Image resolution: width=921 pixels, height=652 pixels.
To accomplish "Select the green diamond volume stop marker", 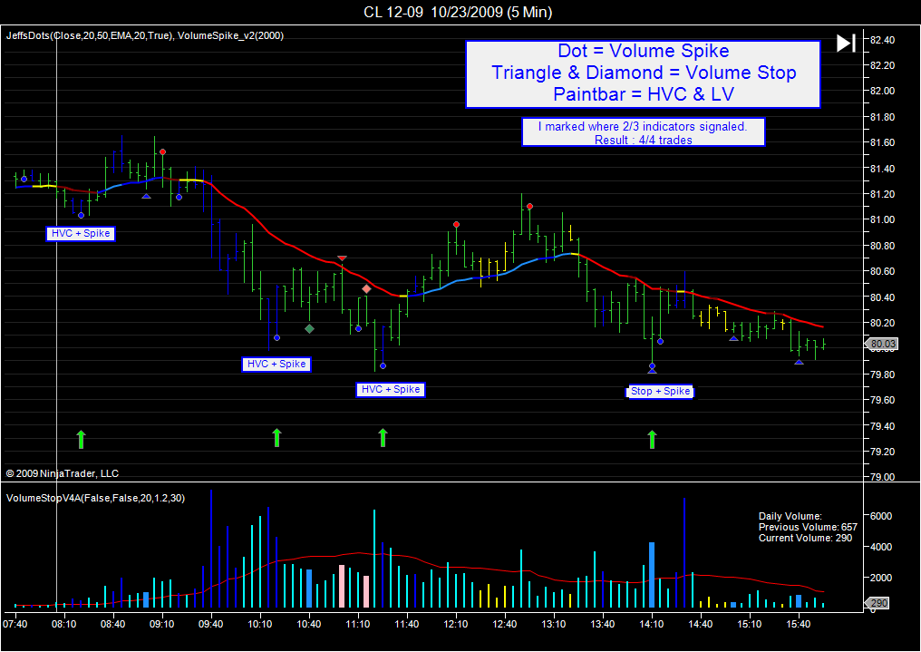I will click(309, 329).
